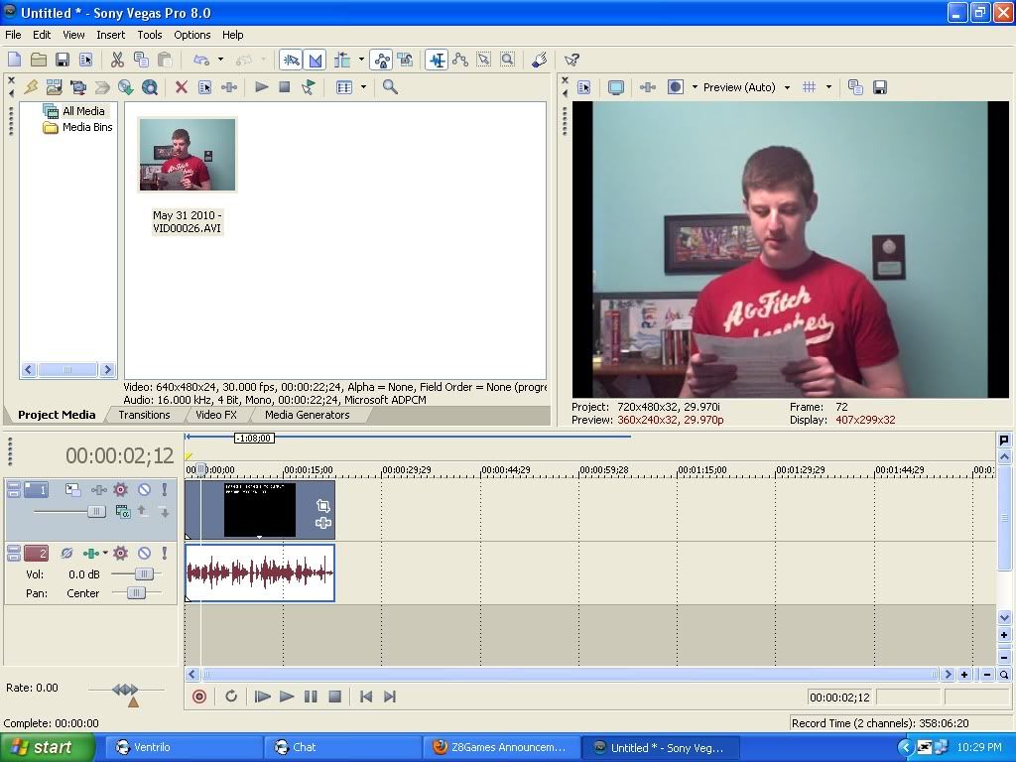Click the red X remove media icon
1016x762 pixels.
click(181, 87)
